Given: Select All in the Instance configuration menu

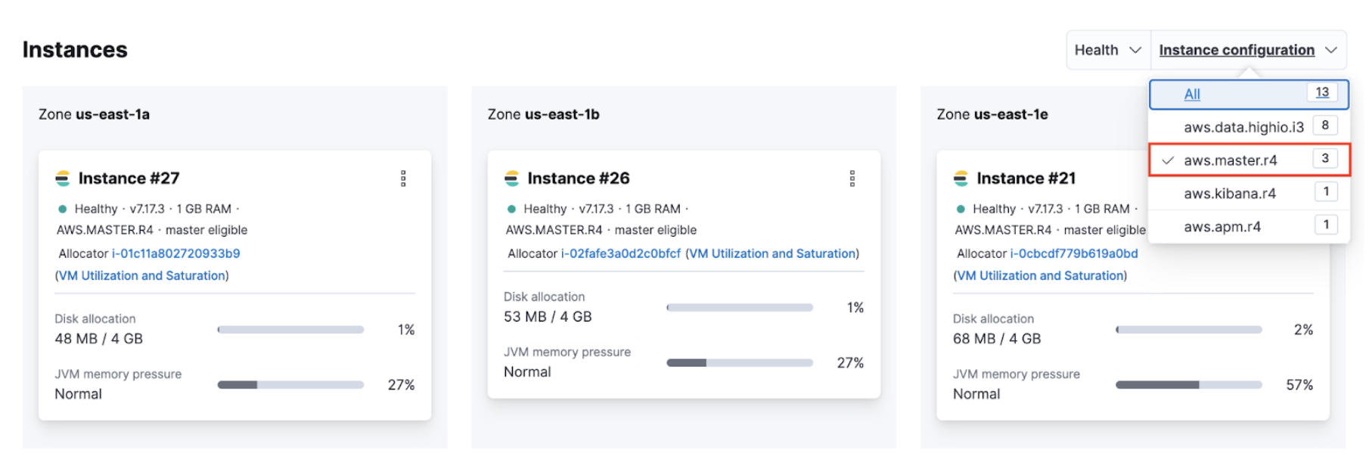Looking at the screenshot, I should click(x=1191, y=94).
